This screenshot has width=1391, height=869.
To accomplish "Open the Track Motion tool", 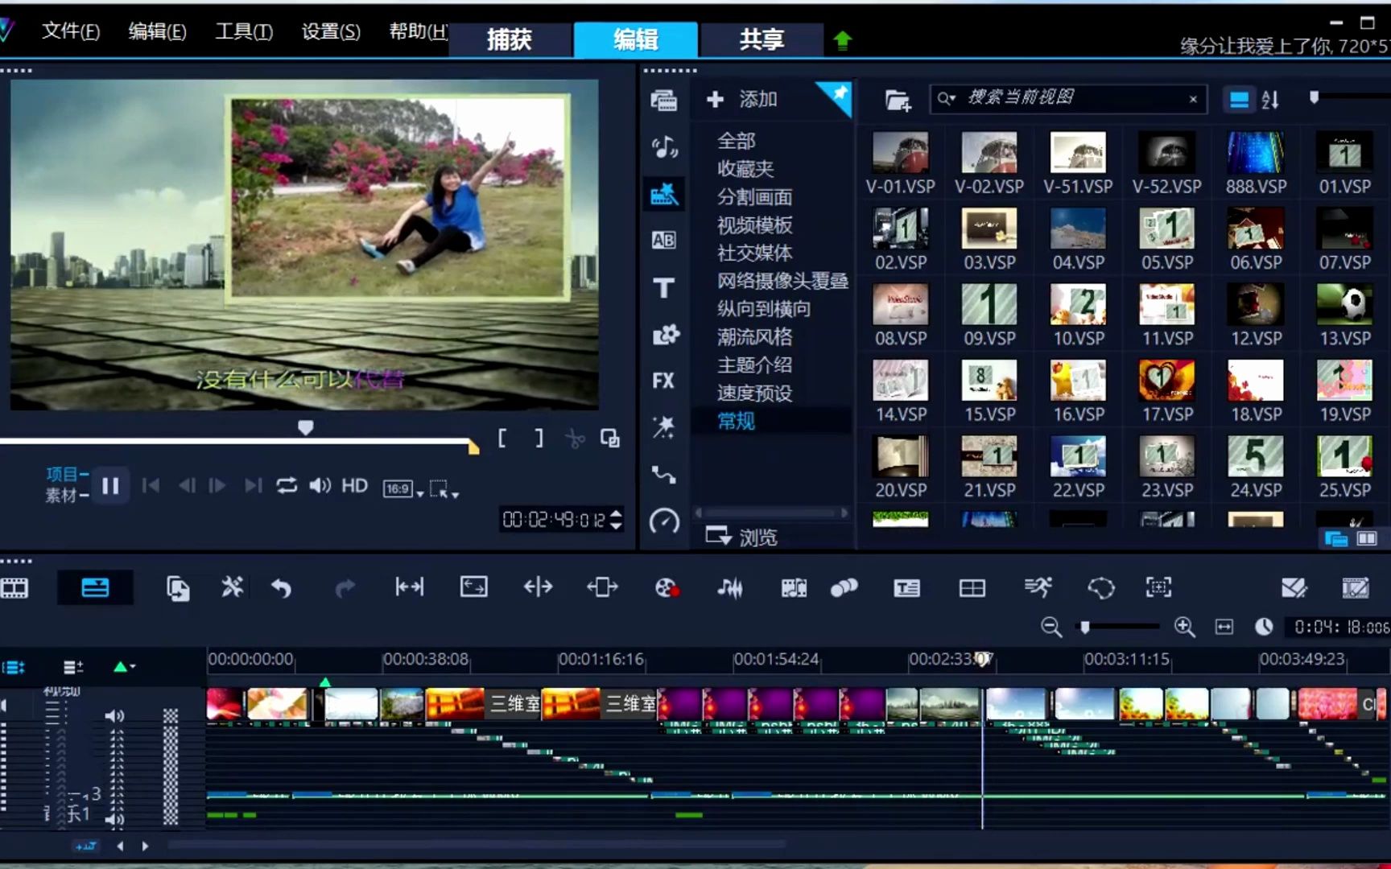I will pyautogui.click(x=1100, y=588).
